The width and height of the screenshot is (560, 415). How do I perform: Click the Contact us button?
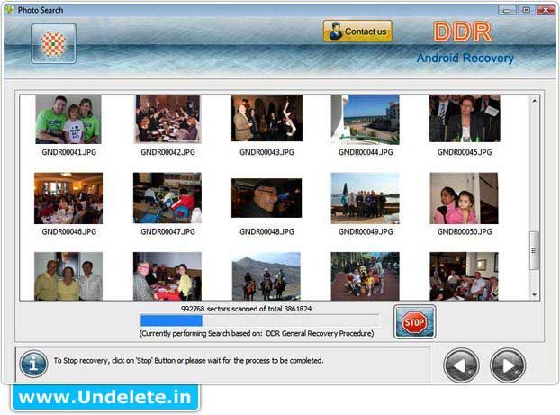[357, 32]
